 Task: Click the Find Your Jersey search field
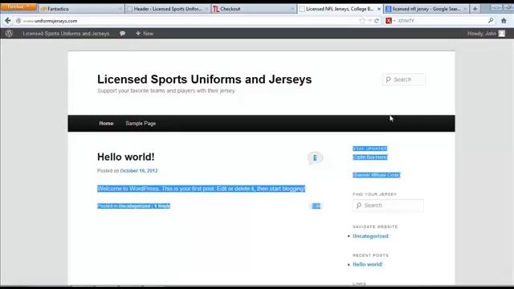(388, 206)
